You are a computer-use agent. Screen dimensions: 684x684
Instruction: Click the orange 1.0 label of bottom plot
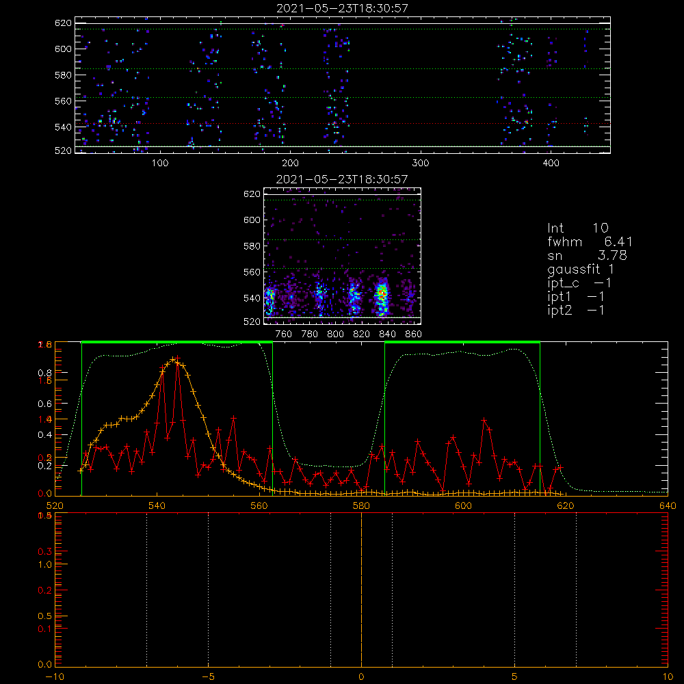pos(45,564)
